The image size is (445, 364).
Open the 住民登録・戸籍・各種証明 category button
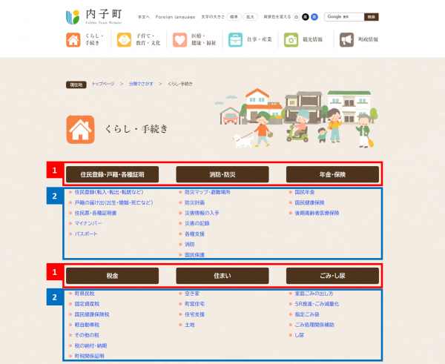coord(113,174)
